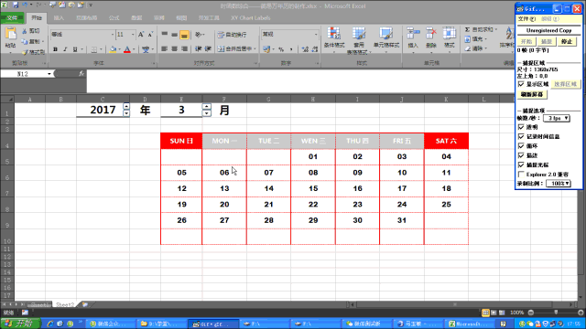586x329 pixels.
Task: Open the green File tab
Action: click(x=12, y=18)
